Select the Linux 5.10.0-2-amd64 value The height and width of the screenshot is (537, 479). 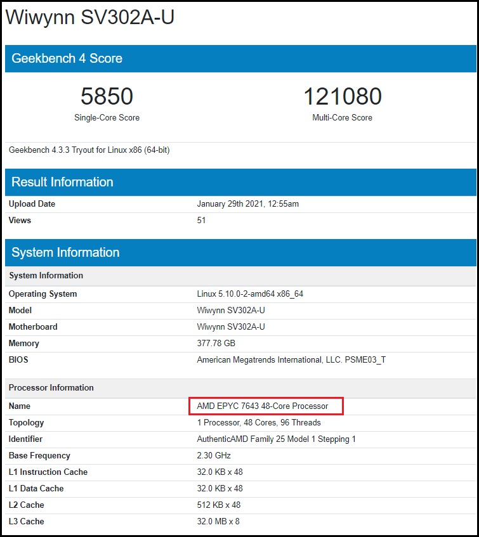pyautogui.click(x=250, y=294)
